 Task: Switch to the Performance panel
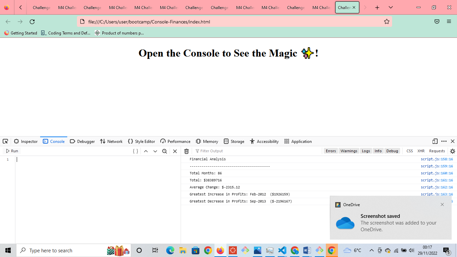click(175, 141)
